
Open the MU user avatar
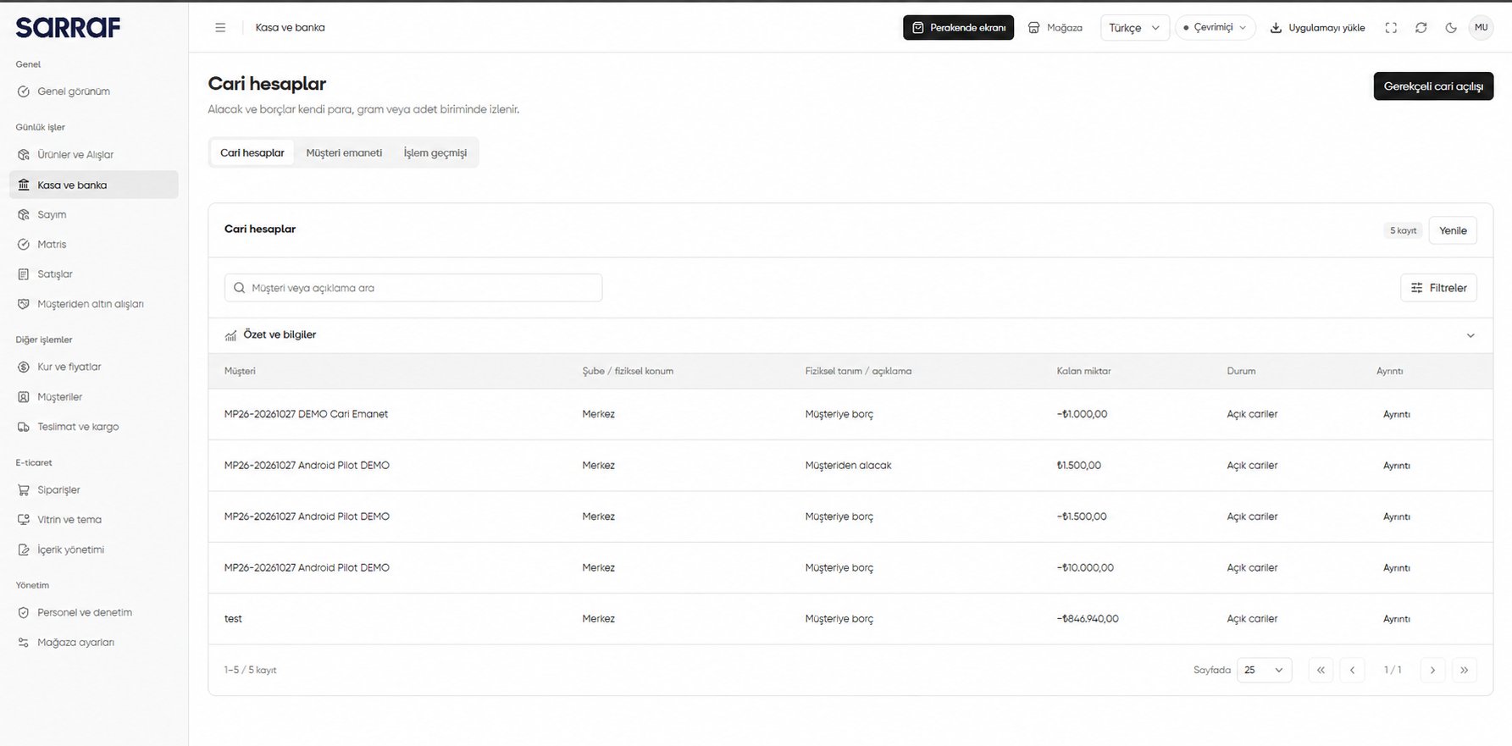click(1481, 28)
